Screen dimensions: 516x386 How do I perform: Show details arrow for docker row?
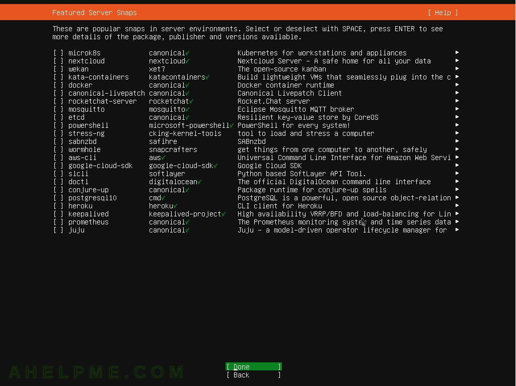457,85
